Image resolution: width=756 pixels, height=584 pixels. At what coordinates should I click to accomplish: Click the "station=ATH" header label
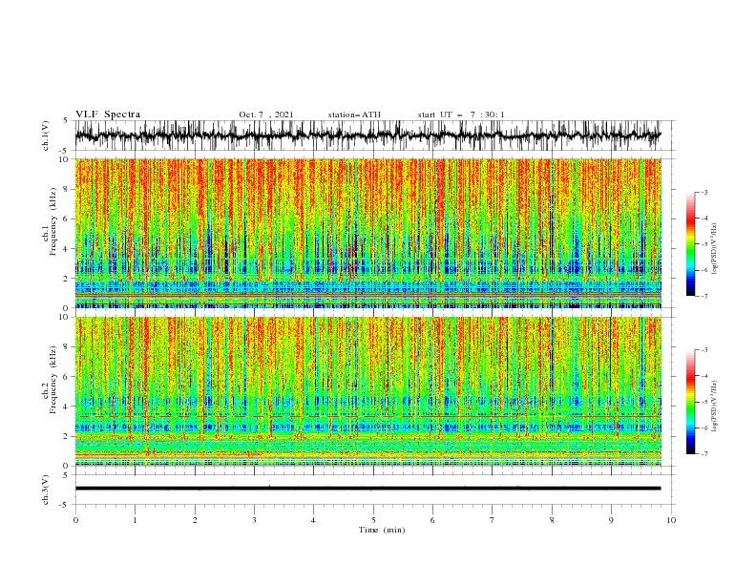pos(354,115)
